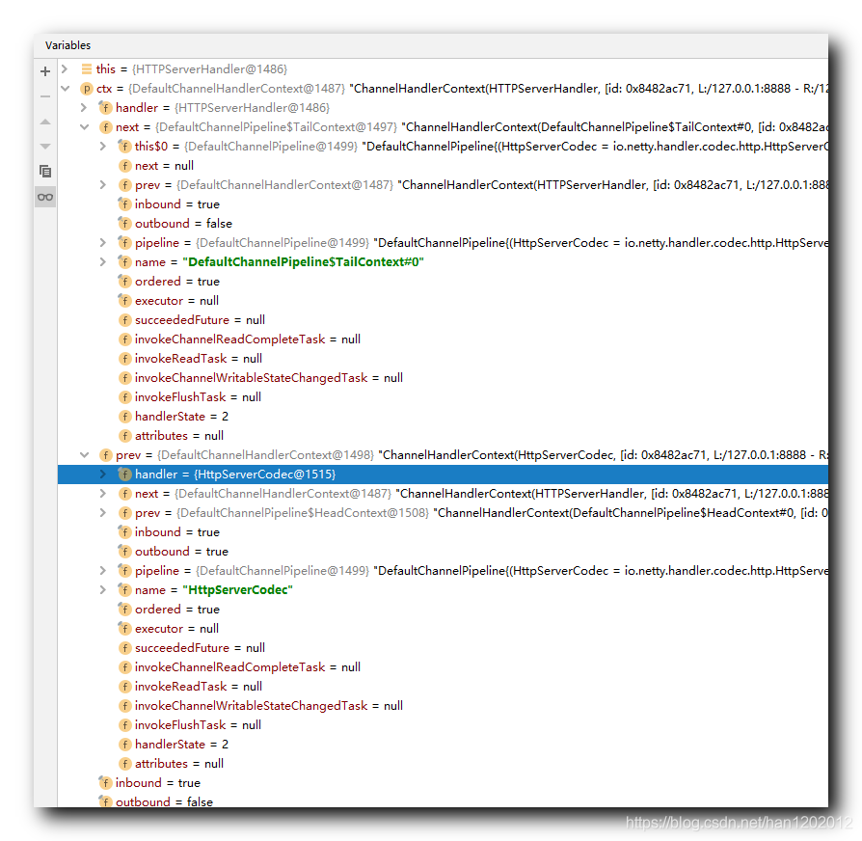This screenshot has height=841, width=862.
Task: Expand prev DefaultChannelHandlerContext@1487 under TailContext
Action: [103, 185]
